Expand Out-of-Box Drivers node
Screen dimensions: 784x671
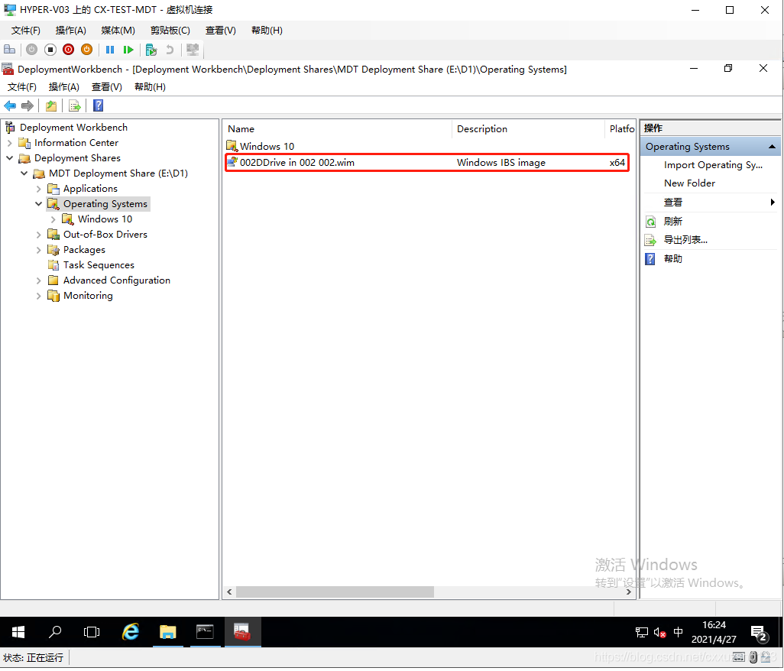[38, 235]
